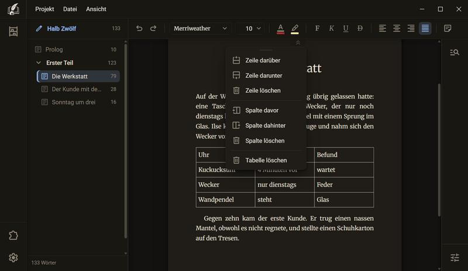
Task: Click the table cell reading Wecker
Action: [x=225, y=185]
